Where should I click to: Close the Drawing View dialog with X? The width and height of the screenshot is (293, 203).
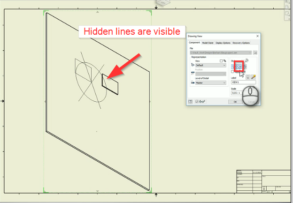[257, 36]
